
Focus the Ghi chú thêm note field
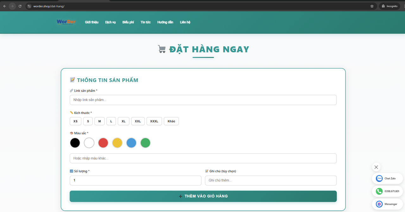pos(271,180)
